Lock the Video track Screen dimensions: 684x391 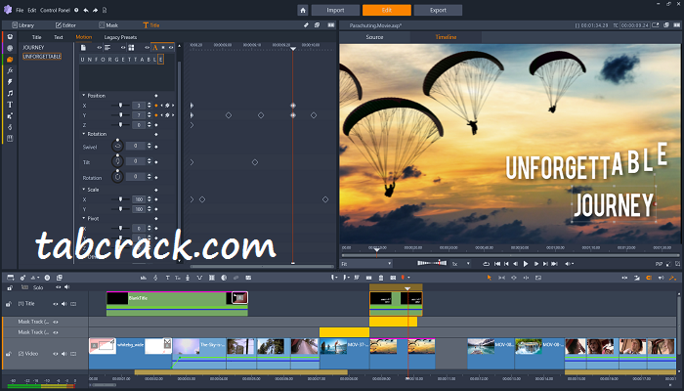tap(8, 354)
